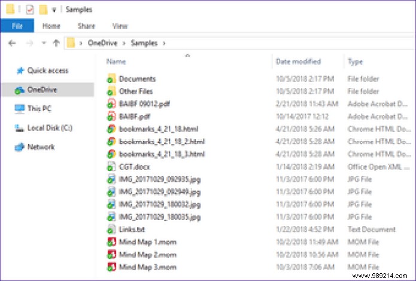The image size is (416, 281).
Task: Click the 1/14/2018 2:19 AM date cell
Action: point(305,167)
